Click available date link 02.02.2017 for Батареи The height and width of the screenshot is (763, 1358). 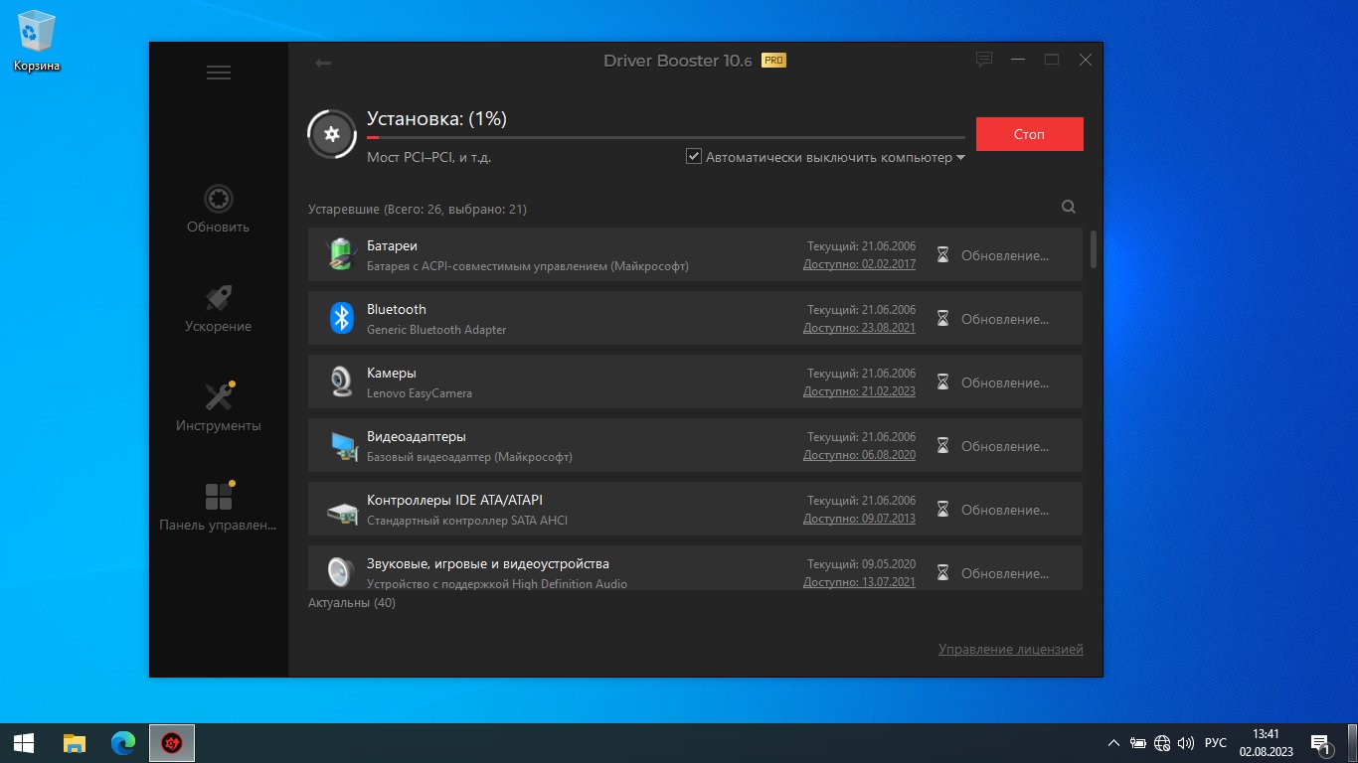pyautogui.click(x=859, y=264)
